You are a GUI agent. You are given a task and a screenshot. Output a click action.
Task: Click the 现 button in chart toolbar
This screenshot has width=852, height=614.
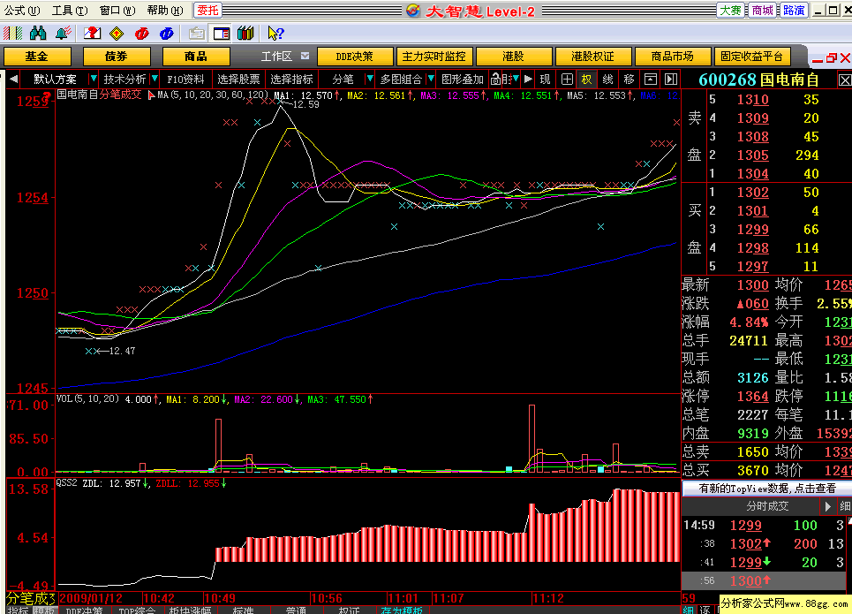[x=545, y=80]
